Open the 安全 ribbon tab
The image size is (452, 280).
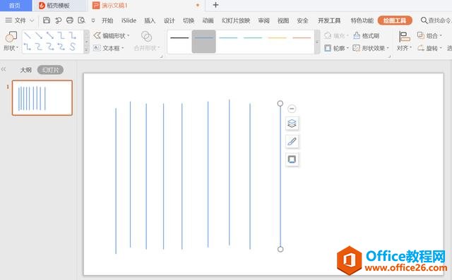point(302,20)
